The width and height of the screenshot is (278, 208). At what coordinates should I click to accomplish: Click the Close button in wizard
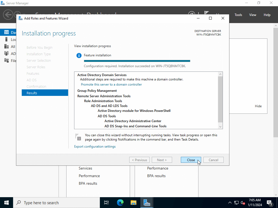191,160
